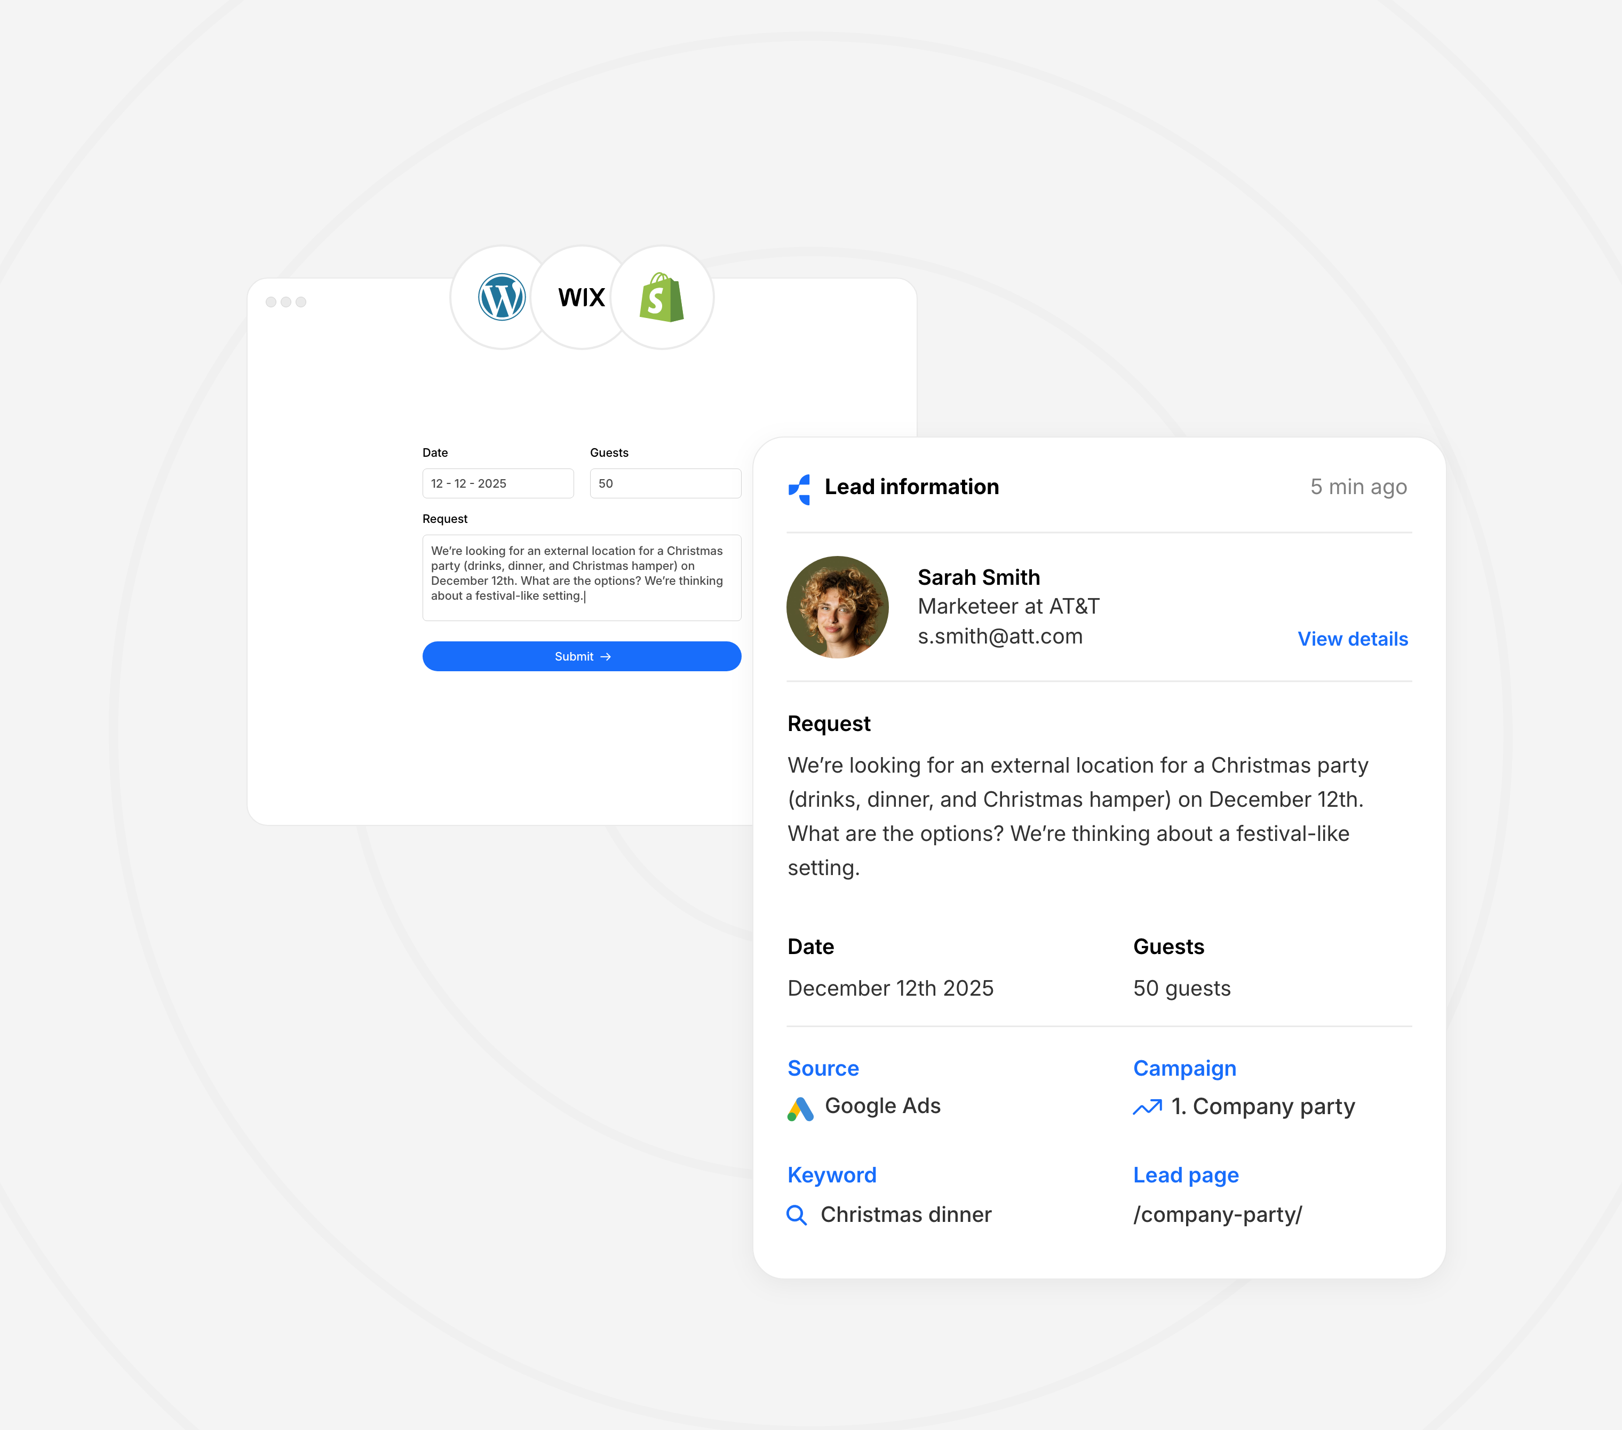Click the Campaign heading link
This screenshot has height=1430, width=1622.
click(1184, 1068)
